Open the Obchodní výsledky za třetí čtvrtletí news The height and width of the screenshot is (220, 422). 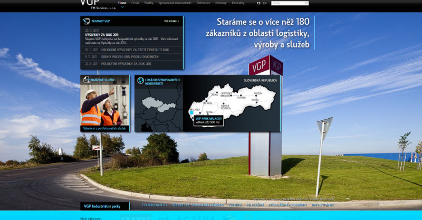click(136, 50)
